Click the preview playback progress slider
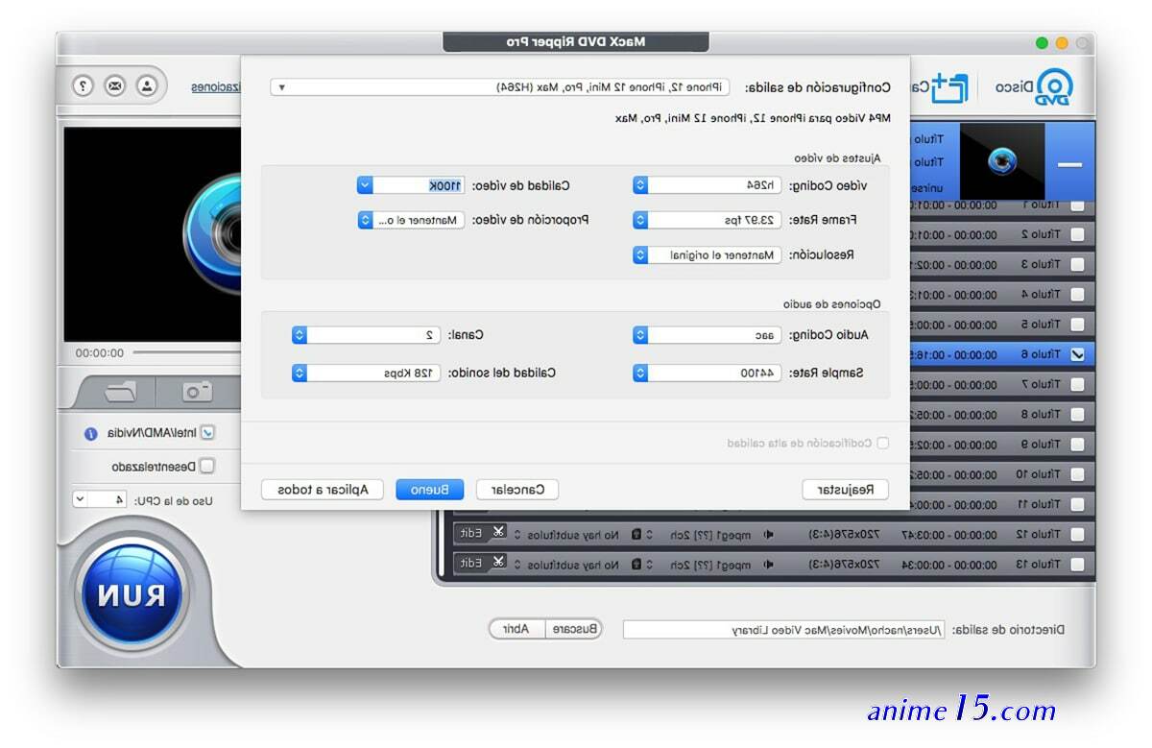Viewport: 1152px width, 748px height. click(x=186, y=353)
